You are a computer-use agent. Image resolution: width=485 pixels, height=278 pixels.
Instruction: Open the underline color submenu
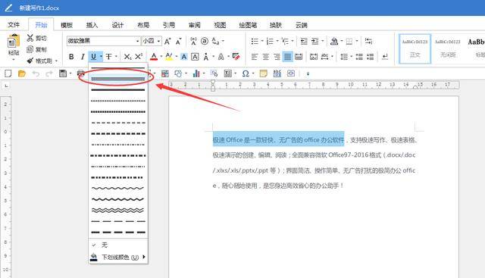[x=118, y=257]
